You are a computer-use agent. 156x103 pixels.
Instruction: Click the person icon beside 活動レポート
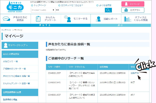98,19
